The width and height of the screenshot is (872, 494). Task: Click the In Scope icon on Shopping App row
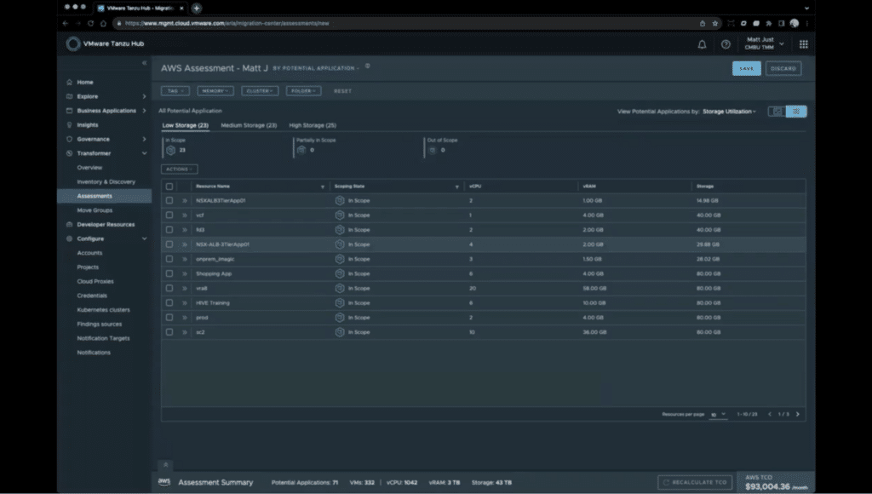tap(340, 273)
